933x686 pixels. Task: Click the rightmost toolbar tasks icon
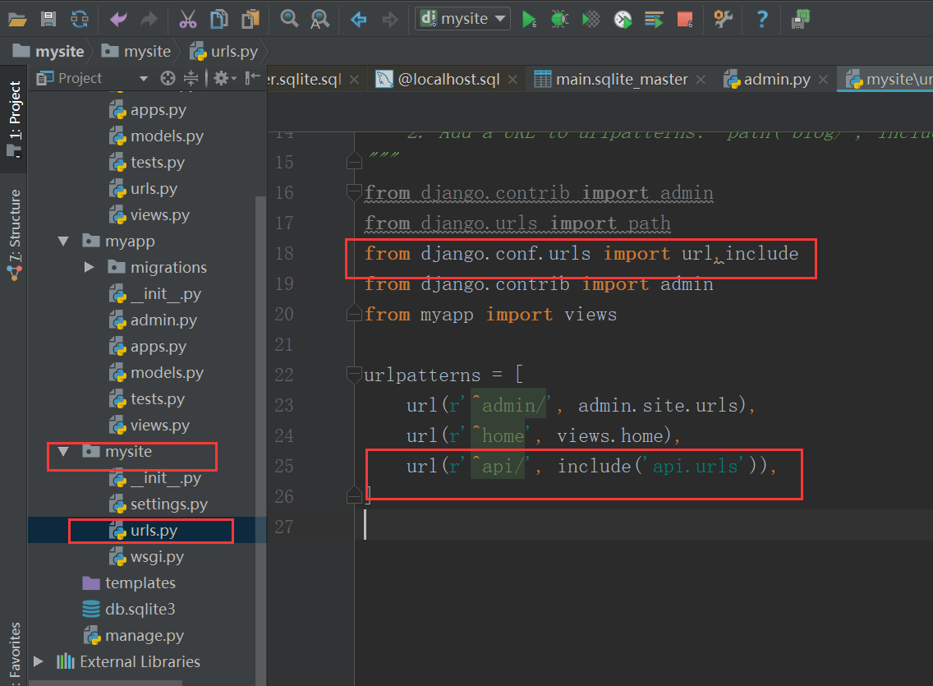pyautogui.click(x=800, y=19)
